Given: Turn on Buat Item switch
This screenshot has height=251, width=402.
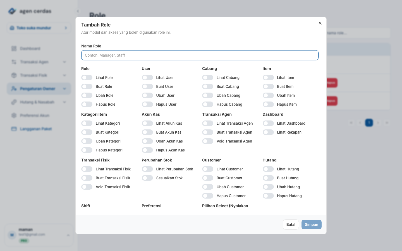Looking at the screenshot, I should [268, 86].
